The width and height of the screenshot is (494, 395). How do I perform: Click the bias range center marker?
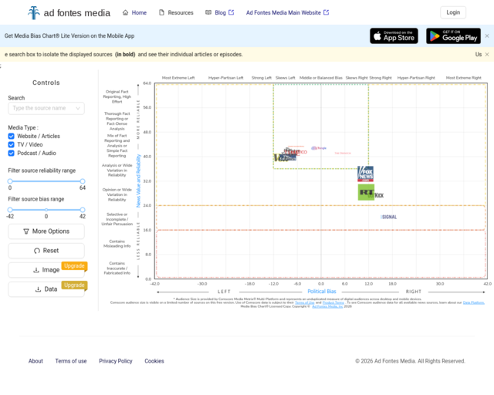pos(46,210)
